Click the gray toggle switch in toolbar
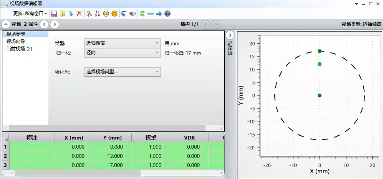This screenshot has width=383, height=179. coord(132,14)
